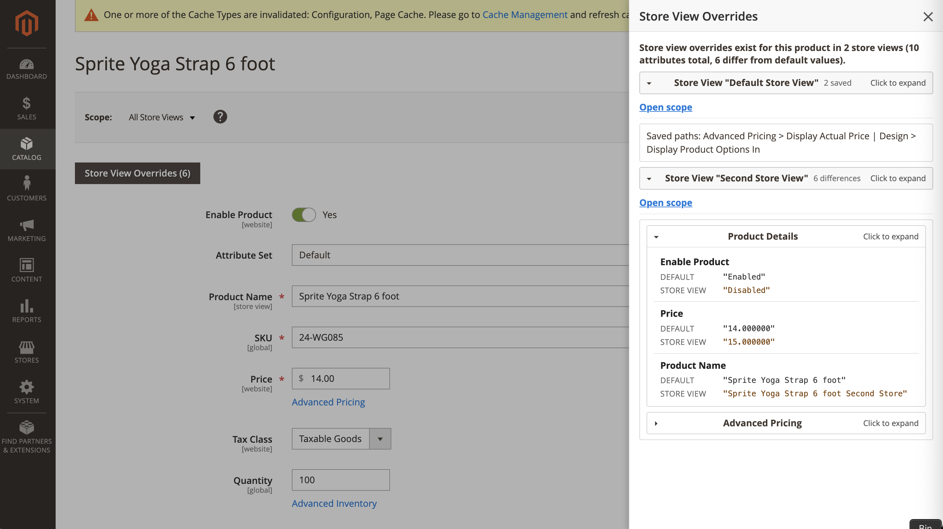The image size is (943, 529).
Task: Open the System gear icon
Action: [27, 387]
